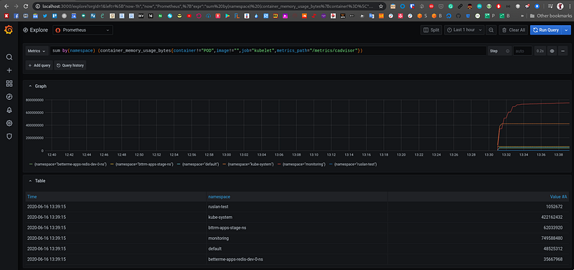Click the browser reload icon
Image resolution: width=574 pixels, height=270 pixels.
tap(25, 6)
